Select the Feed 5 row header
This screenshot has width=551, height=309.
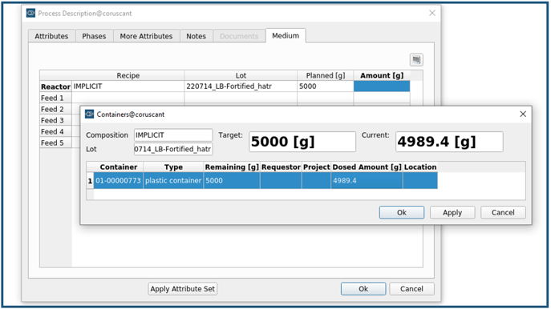[55, 142]
